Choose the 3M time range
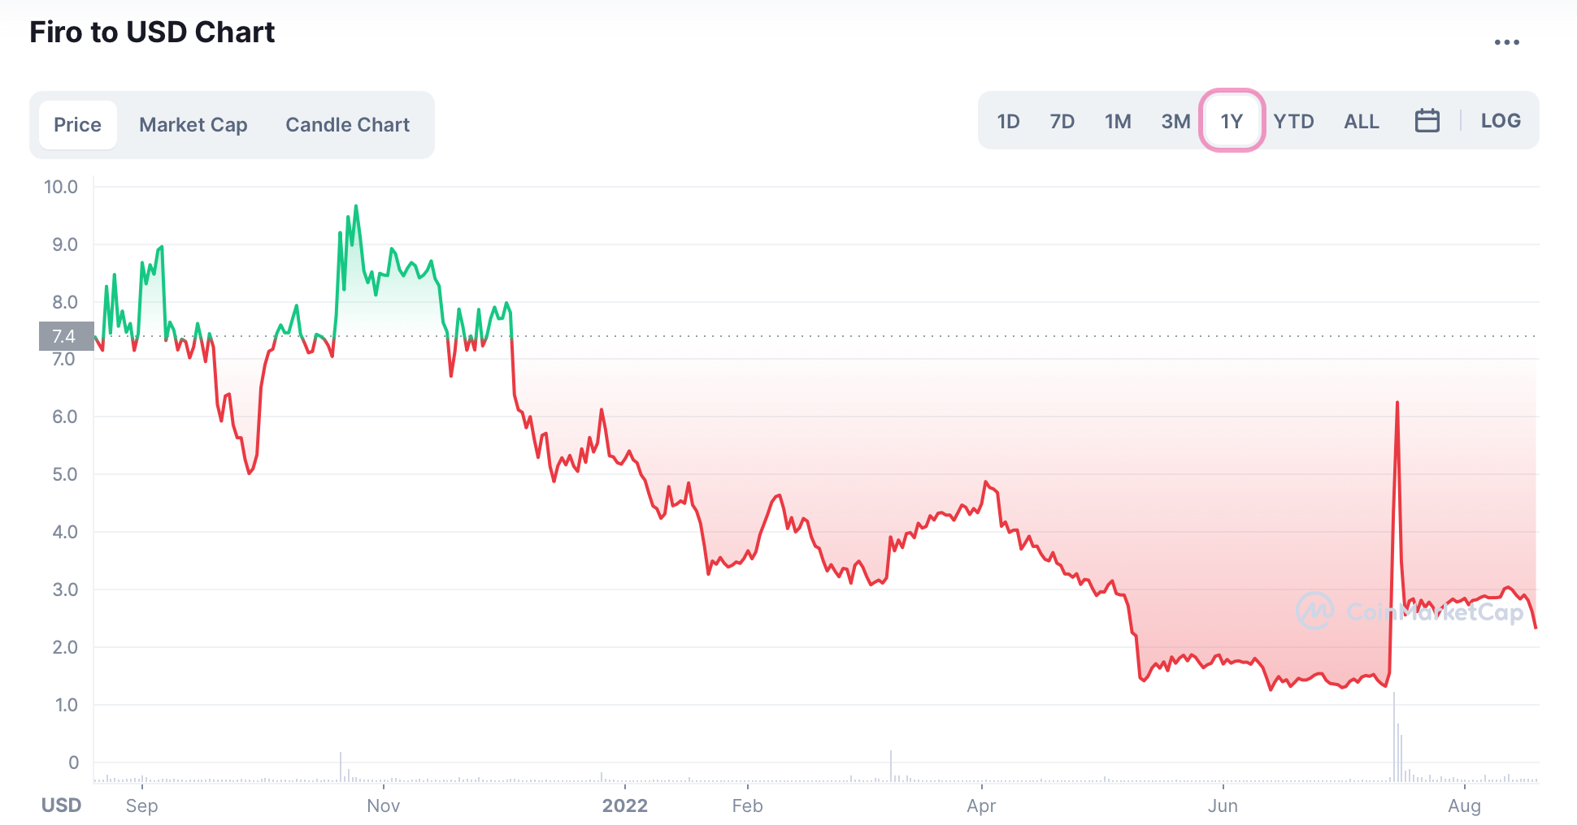 click(1175, 122)
